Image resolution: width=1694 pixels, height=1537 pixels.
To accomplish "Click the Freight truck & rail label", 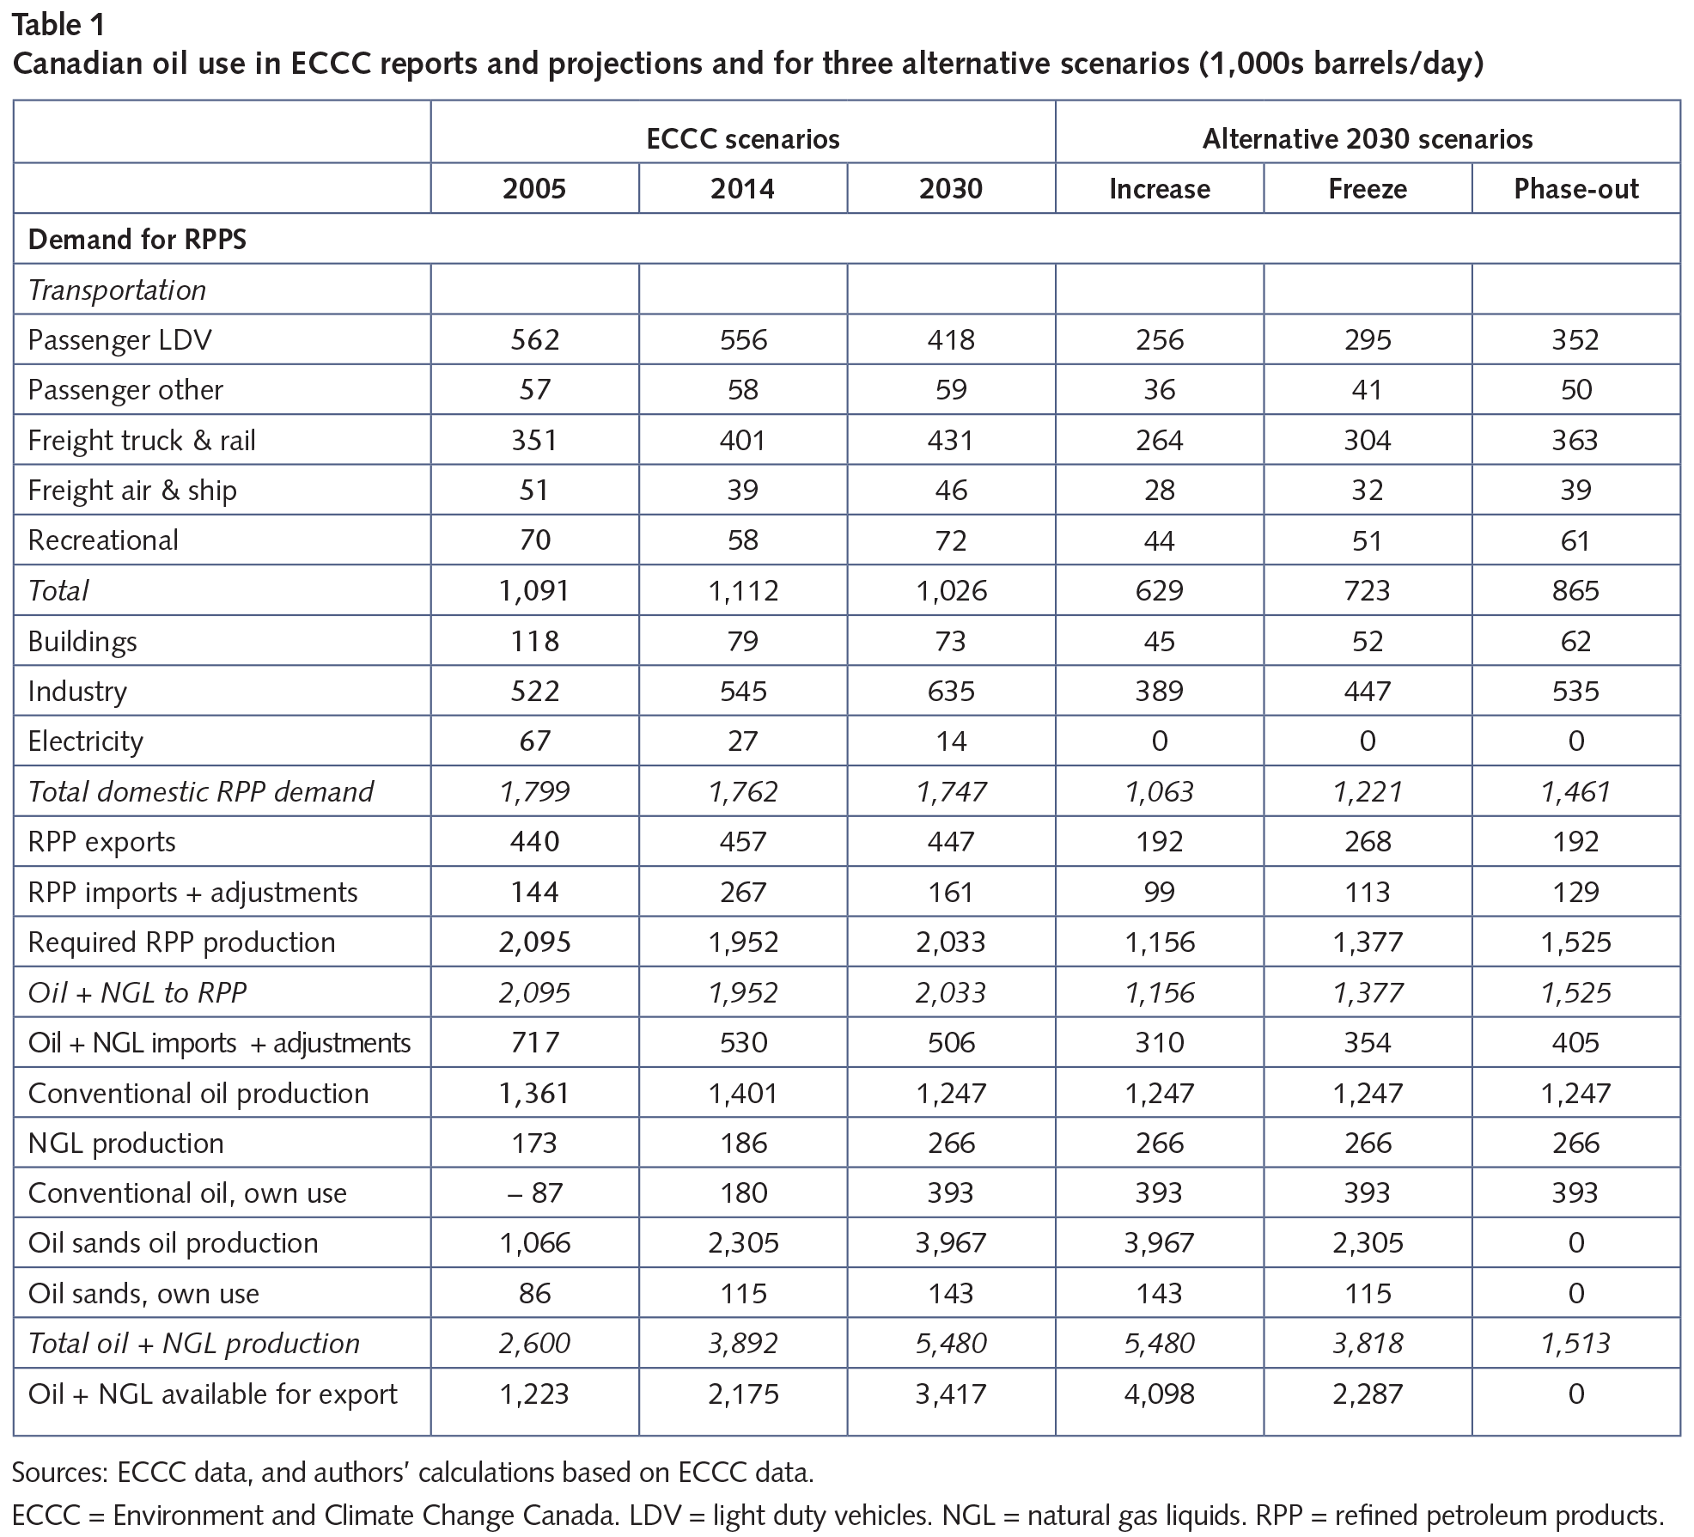I will (142, 441).
